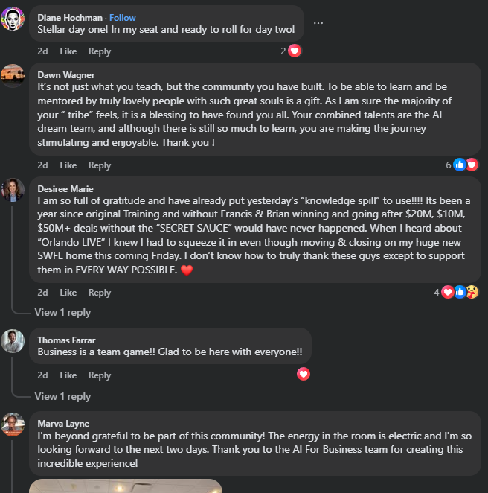The width and height of the screenshot is (488, 493).
Task: Open Dawn Wagner's profile avatar
Action: (x=13, y=76)
